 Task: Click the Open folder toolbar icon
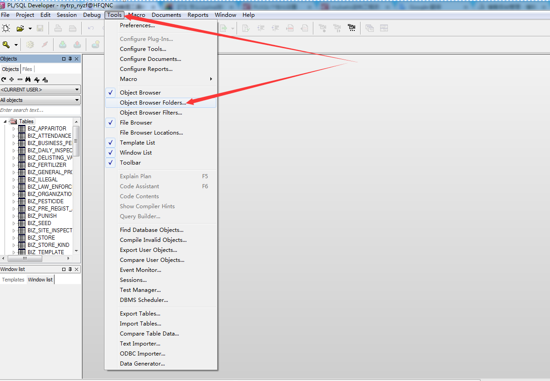click(x=20, y=28)
